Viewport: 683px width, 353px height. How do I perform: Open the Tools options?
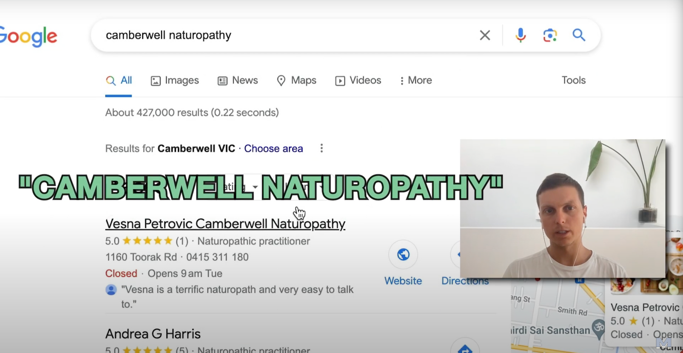coord(573,80)
